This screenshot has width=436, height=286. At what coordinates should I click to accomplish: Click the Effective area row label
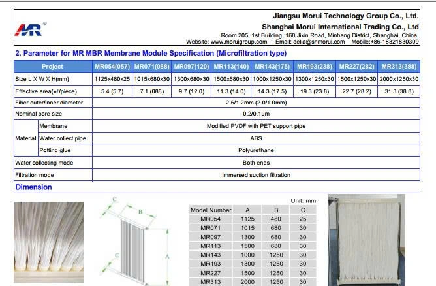pos(46,91)
